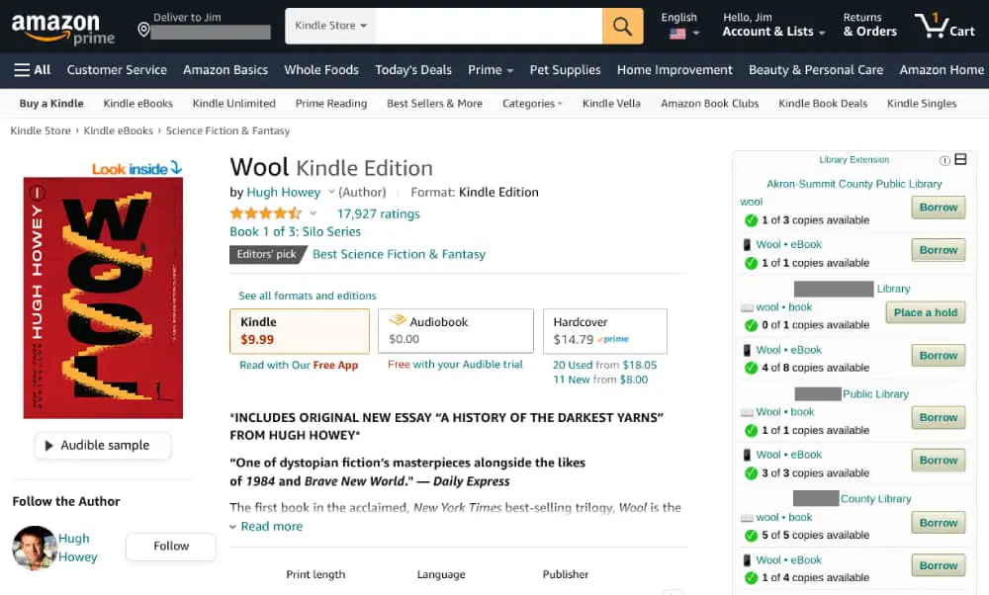Place a hold on the 0 of 1 copies book
This screenshot has width=989, height=595.
pos(926,312)
